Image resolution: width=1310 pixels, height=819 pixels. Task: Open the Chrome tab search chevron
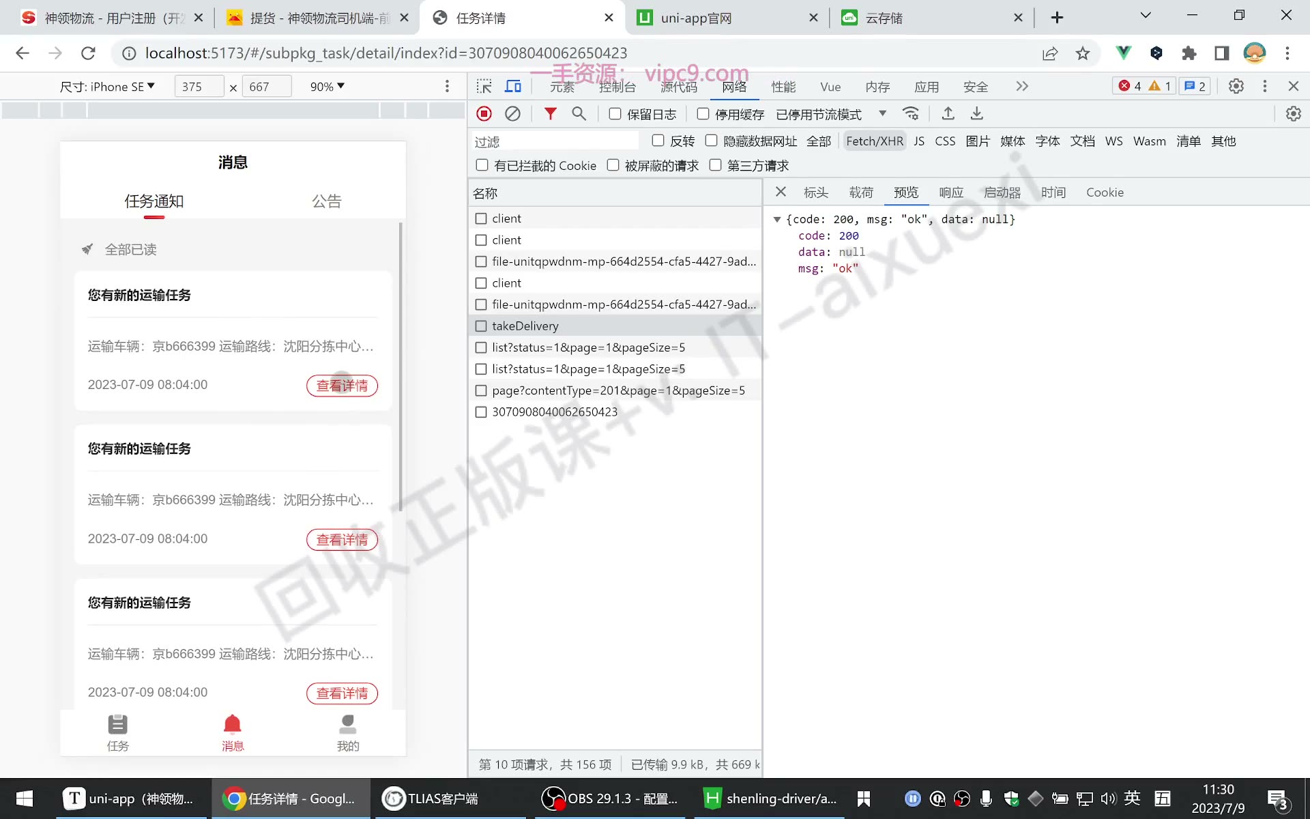coord(1146,16)
